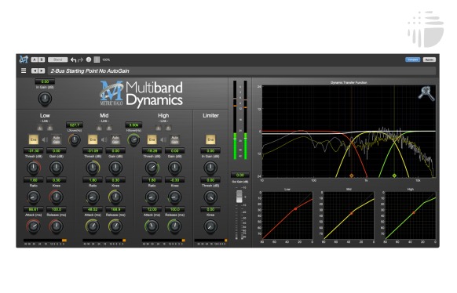Toggle the Low band Ena button
The image size is (457, 293).
tap(34, 139)
